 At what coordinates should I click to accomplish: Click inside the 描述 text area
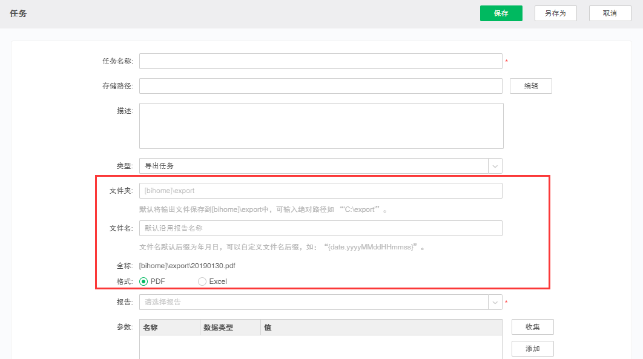pyautogui.click(x=321, y=125)
